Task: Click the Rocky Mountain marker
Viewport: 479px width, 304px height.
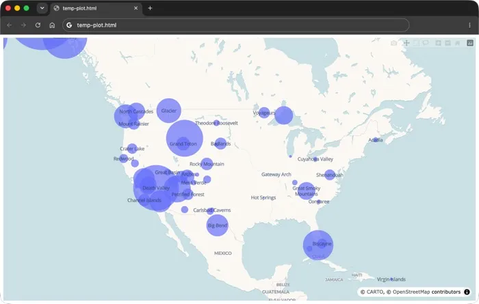Action: coord(207,164)
